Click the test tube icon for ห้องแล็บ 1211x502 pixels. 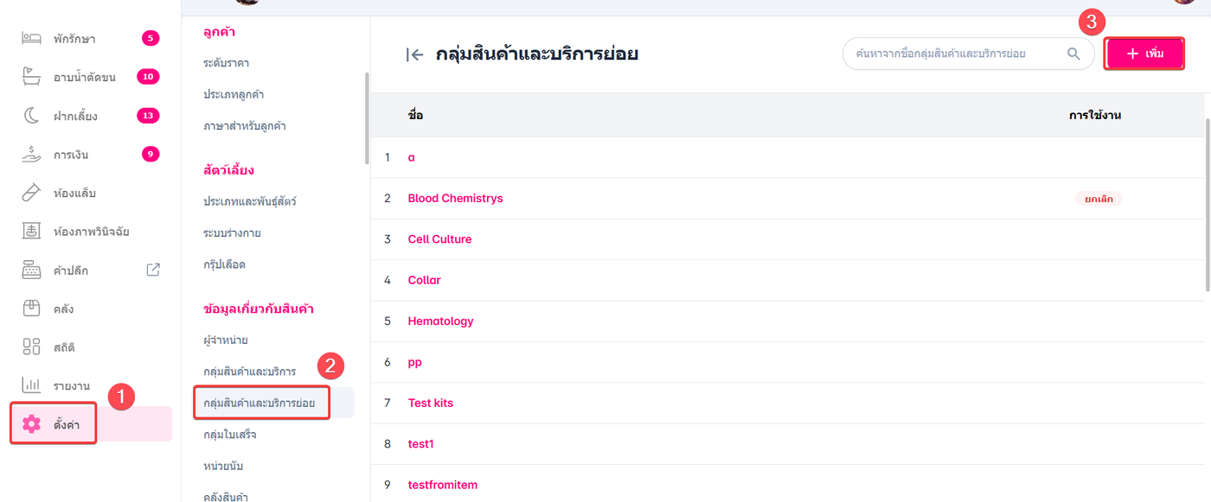click(31, 193)
